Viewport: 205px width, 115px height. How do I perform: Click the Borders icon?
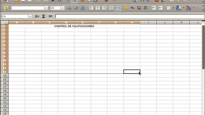pos(169,8)
